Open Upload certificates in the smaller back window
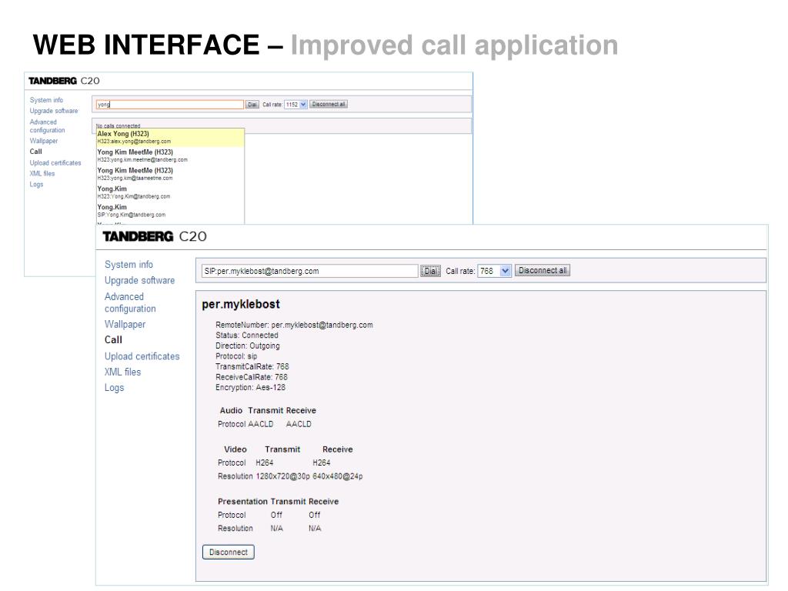Screen dimensions: 788x591 [55, 163]
